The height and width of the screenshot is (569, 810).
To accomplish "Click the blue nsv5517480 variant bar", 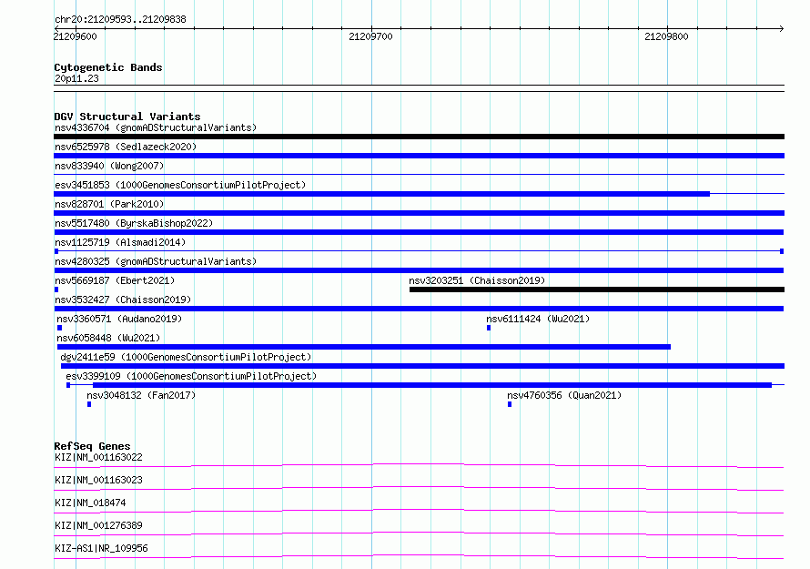I will [419, 232].
